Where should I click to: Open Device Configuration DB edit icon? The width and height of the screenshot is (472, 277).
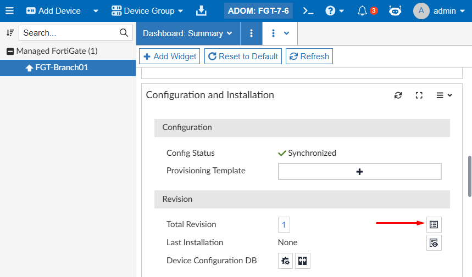click(x=285, y=261)
